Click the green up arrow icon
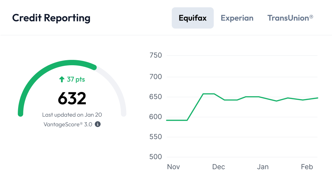Image resolution: width=332 pixels, height=186 pixels. 62,79
